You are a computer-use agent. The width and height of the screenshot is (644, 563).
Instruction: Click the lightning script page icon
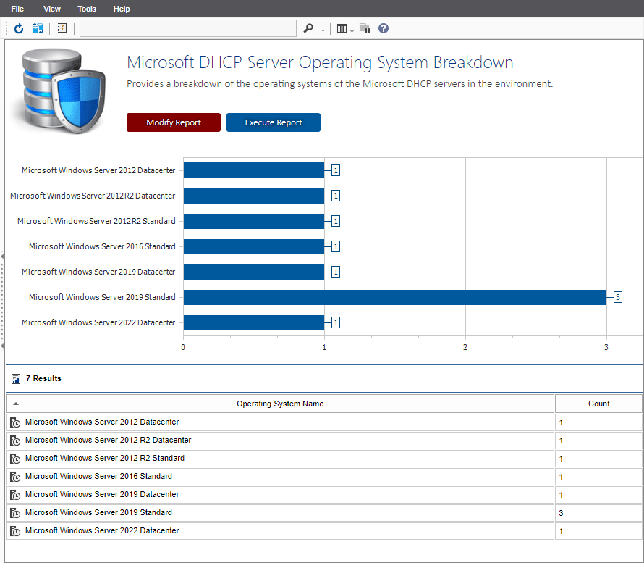[x=62, y=28]
